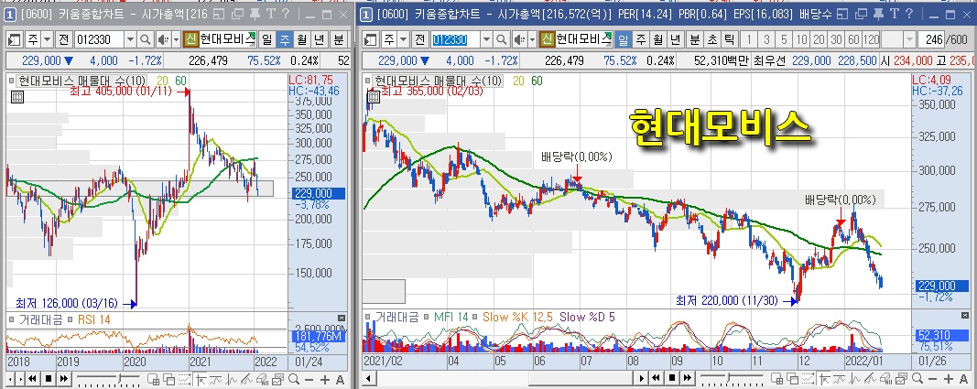Expand sound options arrow in right toolbar
This screenshot has width=977, height=389.
click(x=531, y=40)
